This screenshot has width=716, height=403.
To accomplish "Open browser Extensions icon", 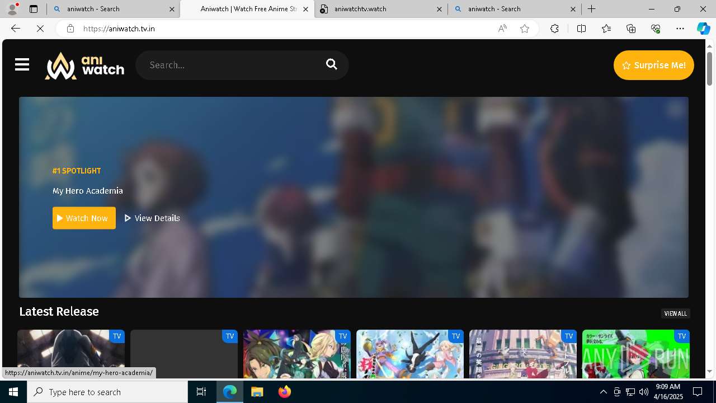I will (x=554, y=29).
